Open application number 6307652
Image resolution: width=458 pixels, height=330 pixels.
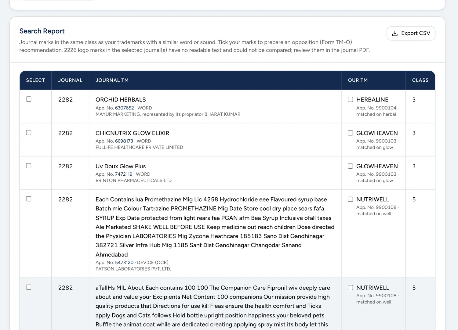124,108
